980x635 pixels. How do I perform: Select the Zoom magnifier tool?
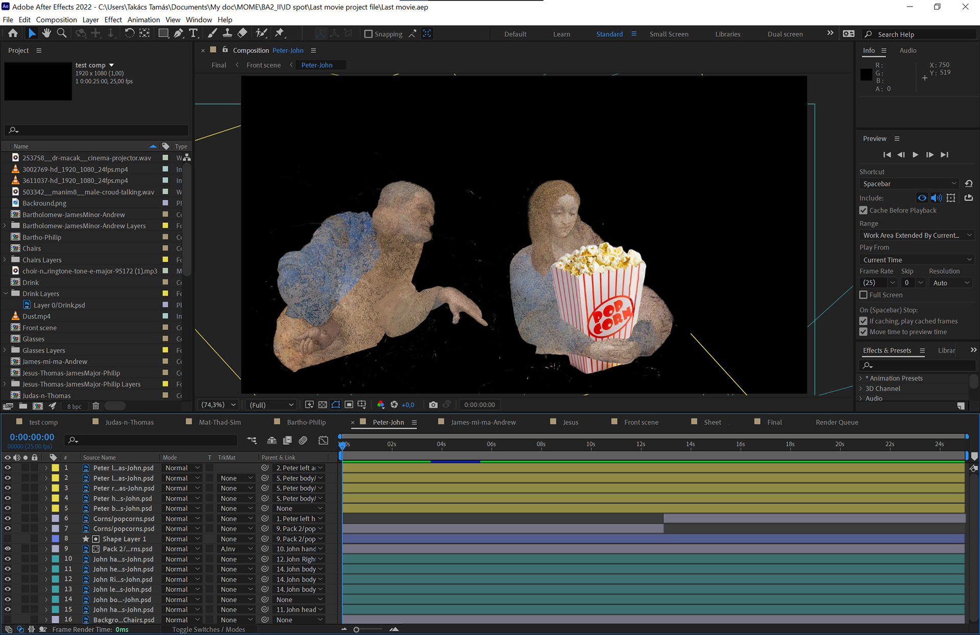62,33
